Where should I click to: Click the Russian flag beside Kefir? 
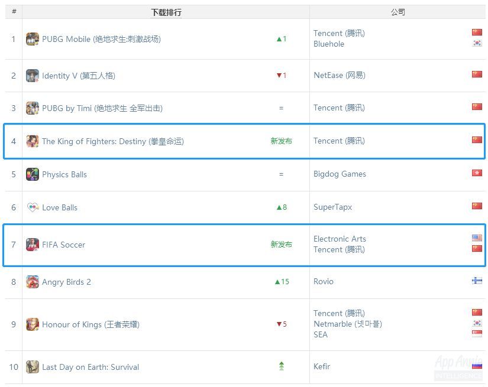tap(477, 366)
